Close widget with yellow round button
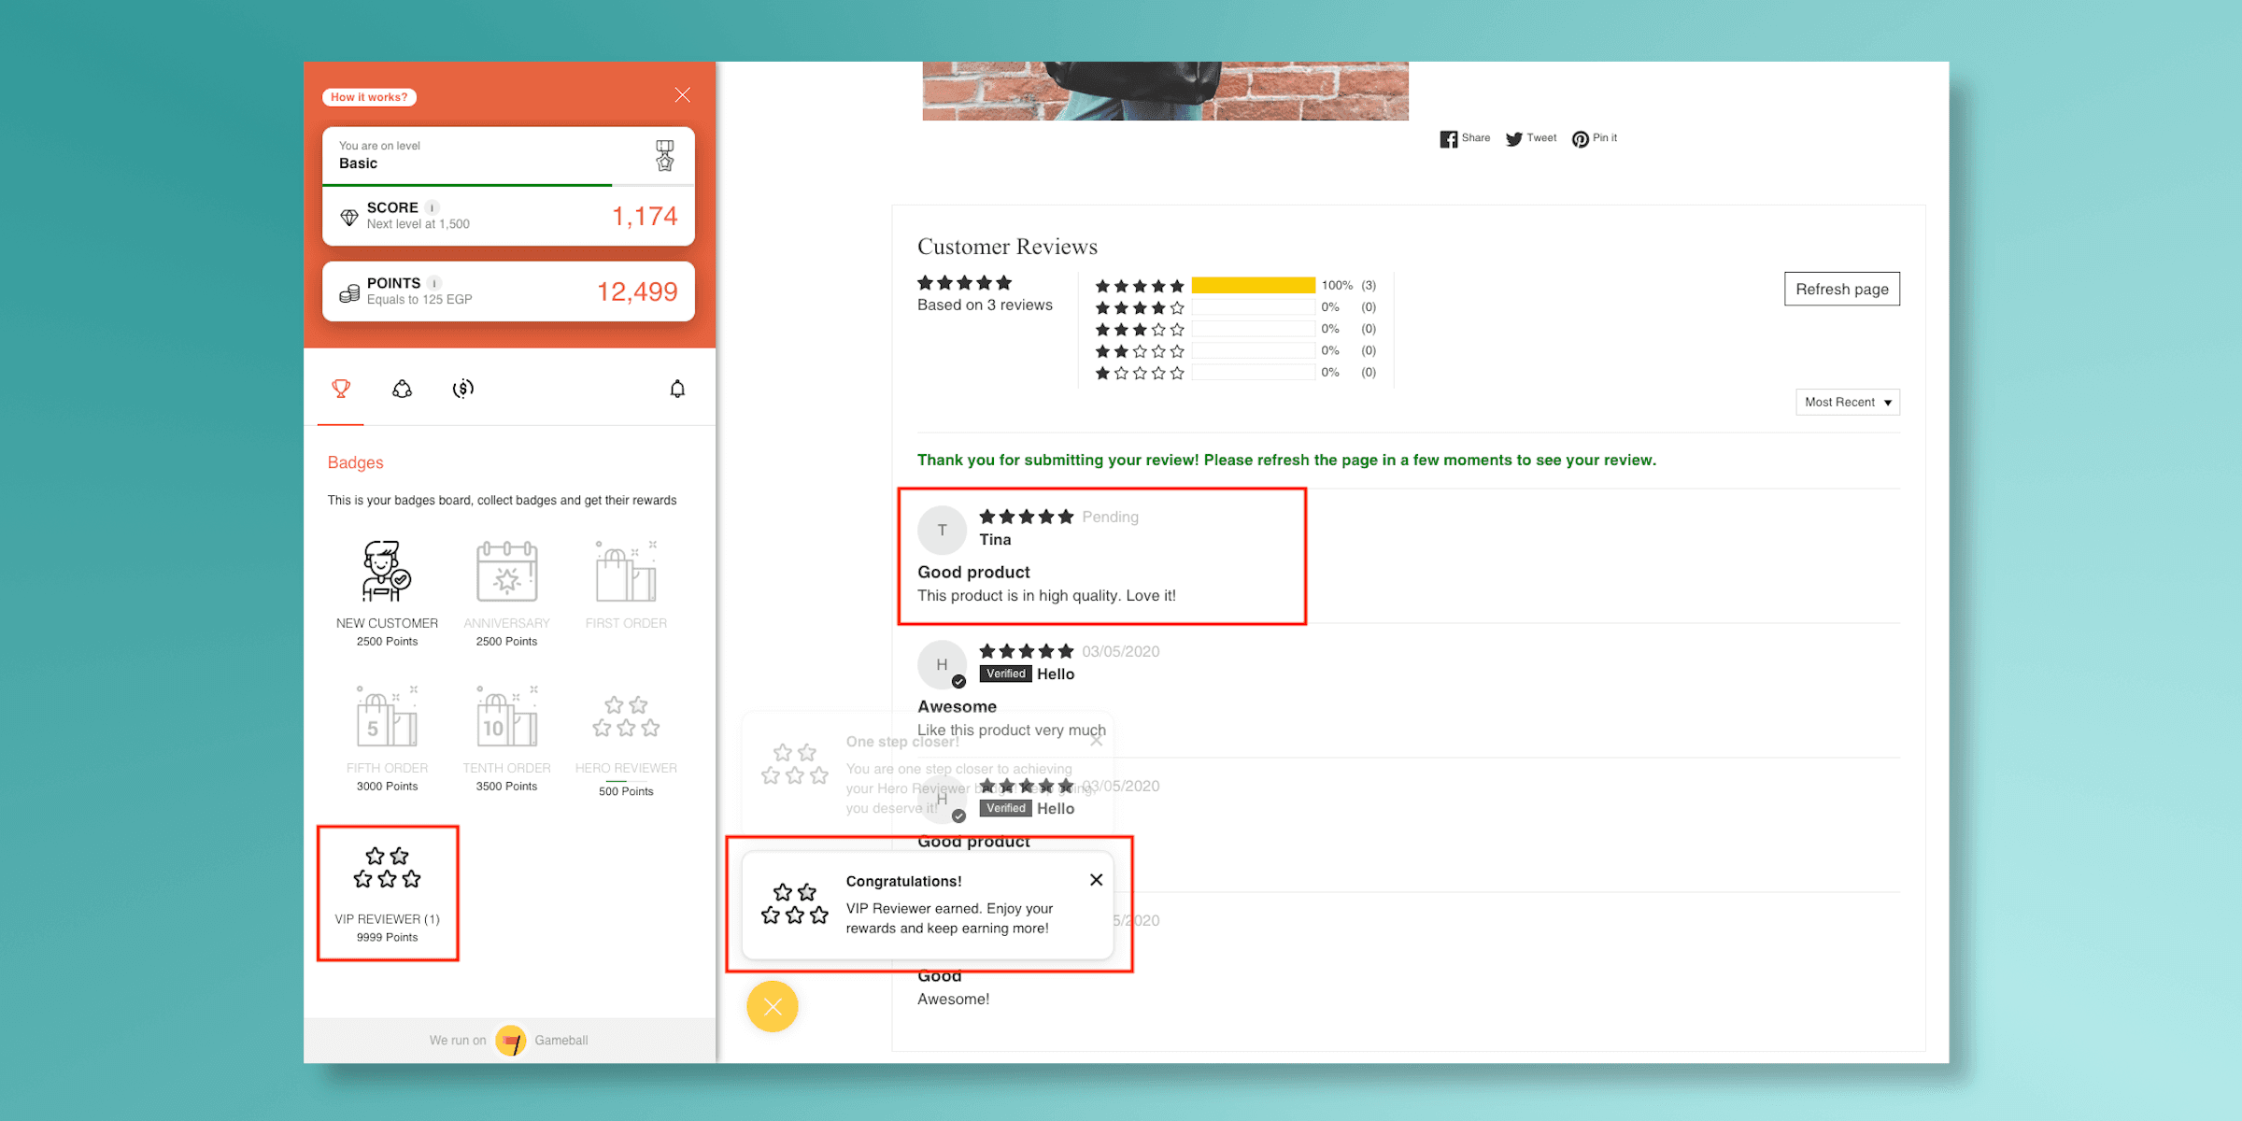Viewport: 2242px width, 1121px height. (x=773, y=1006)
